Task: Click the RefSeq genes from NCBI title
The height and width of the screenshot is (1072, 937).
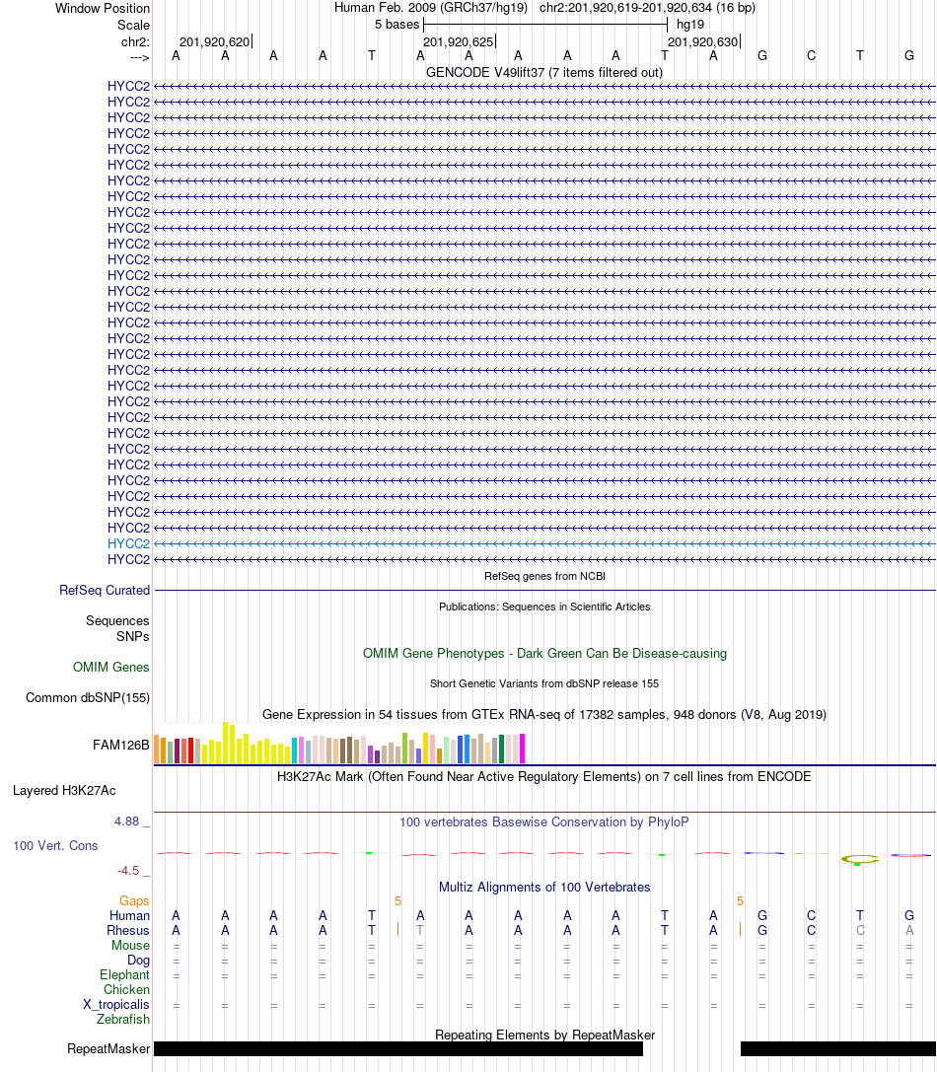Action: [544, 576]
